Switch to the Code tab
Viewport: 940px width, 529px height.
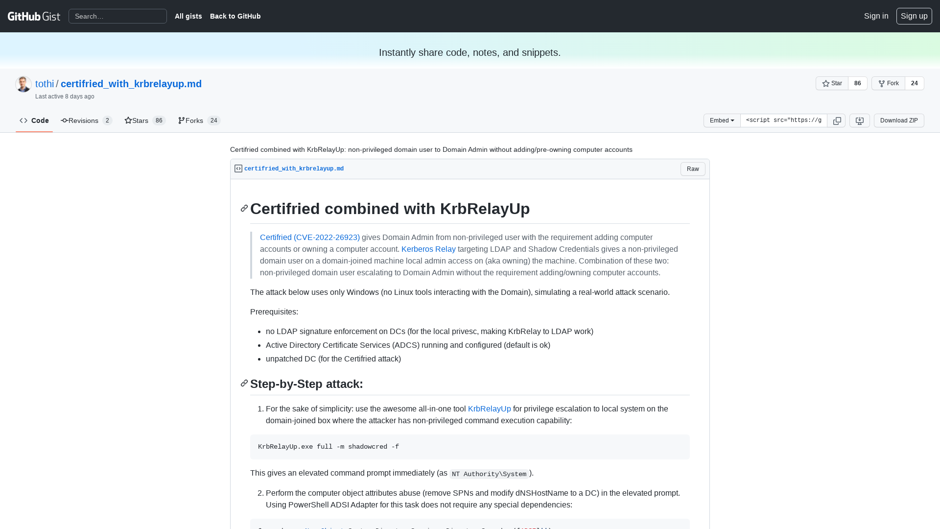pyautogui.click(x=34, y=120)
